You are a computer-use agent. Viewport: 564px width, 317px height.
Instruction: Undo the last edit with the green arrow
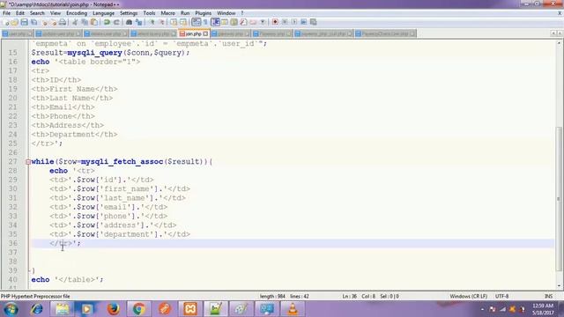107,22
